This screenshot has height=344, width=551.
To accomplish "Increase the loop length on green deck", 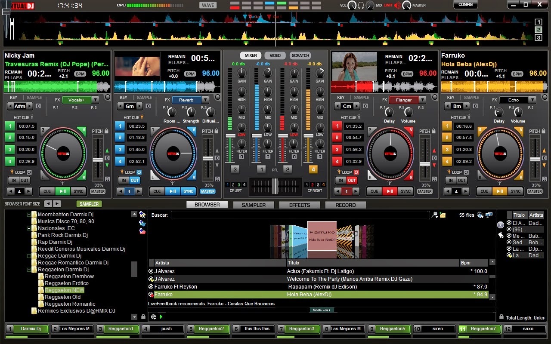I will tap(29, 191).
